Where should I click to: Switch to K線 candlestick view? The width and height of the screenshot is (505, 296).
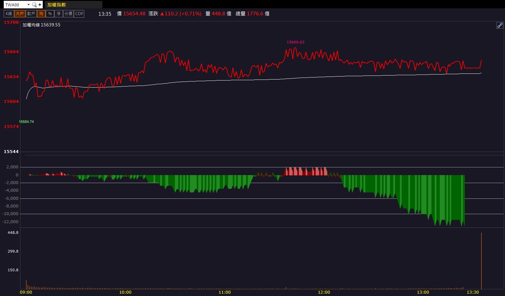coord(9,14)
